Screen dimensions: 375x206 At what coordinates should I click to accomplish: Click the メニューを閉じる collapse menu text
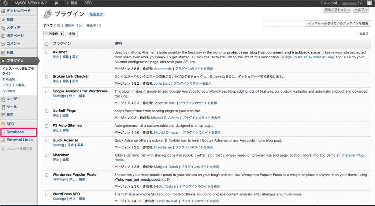[x=19, y=148]
